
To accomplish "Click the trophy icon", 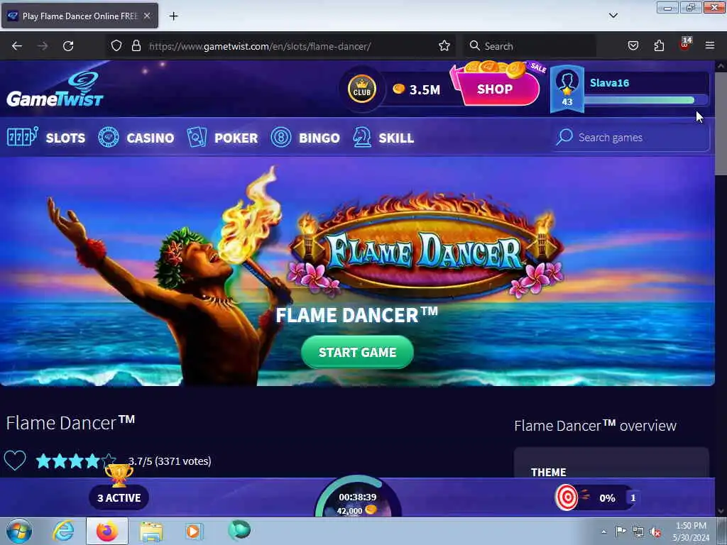I will click(119, 475).
